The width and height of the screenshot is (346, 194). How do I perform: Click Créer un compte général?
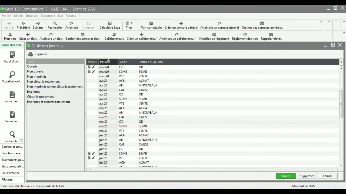[181, 25]
